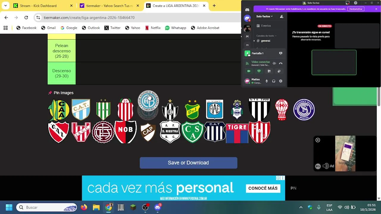381x214 pixels.
Task: Toggle the Discord camera button
Action: 249,71
